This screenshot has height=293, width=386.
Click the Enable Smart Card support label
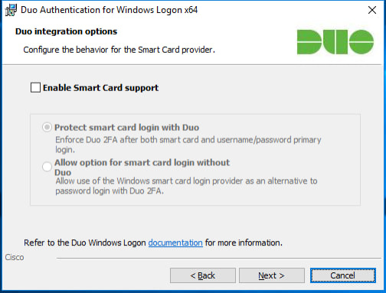coord(100,88)
